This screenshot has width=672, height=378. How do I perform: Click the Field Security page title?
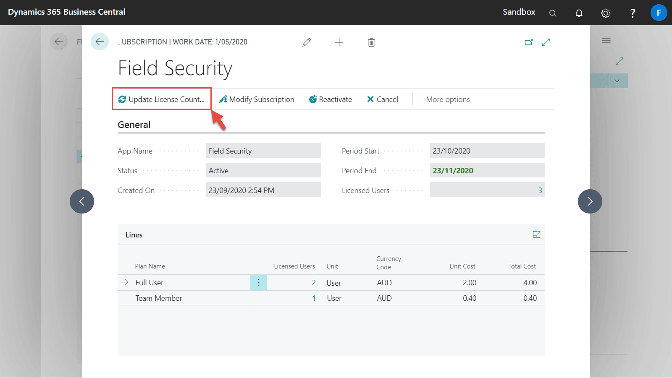(x=175, y=68)
